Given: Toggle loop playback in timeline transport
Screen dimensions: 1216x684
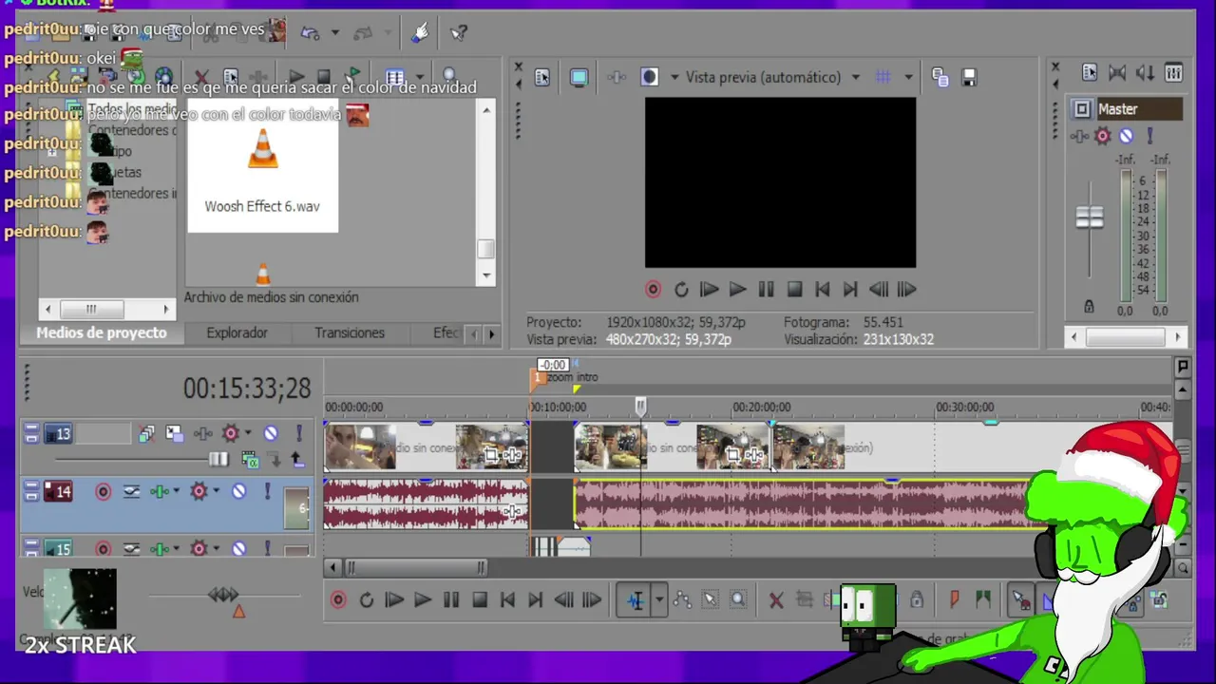Looking at the screenshot, I should (366, 600).
